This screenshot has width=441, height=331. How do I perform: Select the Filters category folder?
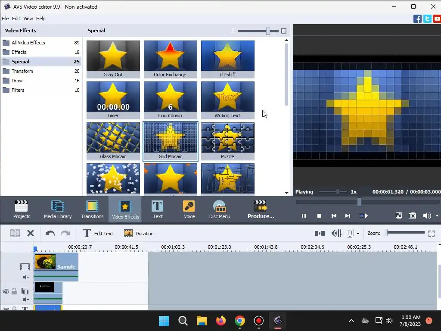[41, 90]
